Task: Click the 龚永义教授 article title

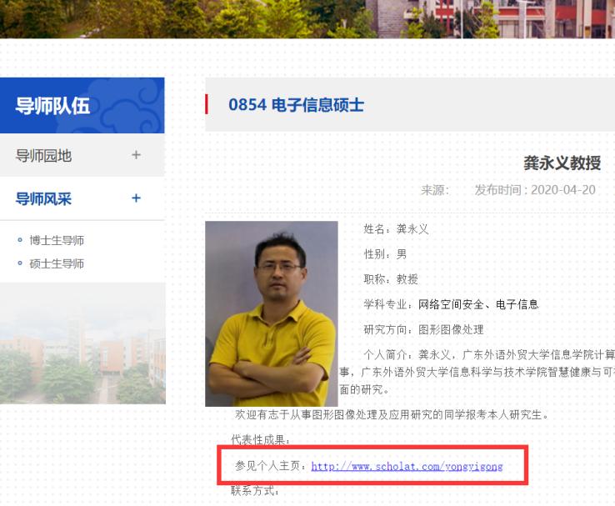Action: [562, 163]
